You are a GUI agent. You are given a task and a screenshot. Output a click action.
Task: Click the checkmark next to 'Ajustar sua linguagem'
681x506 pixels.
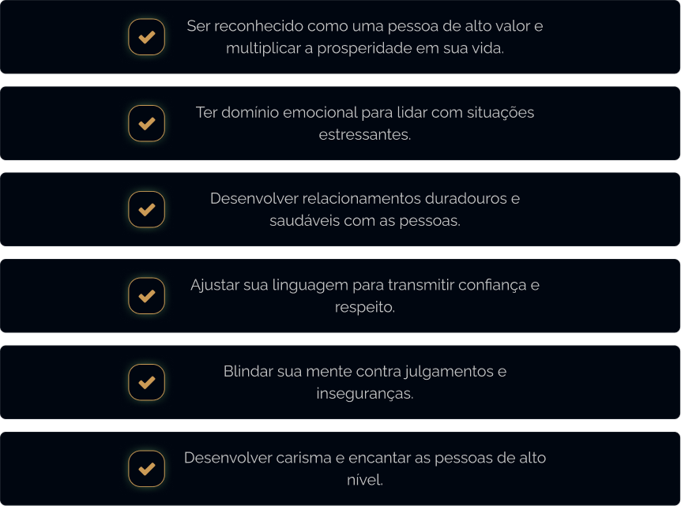146,296
